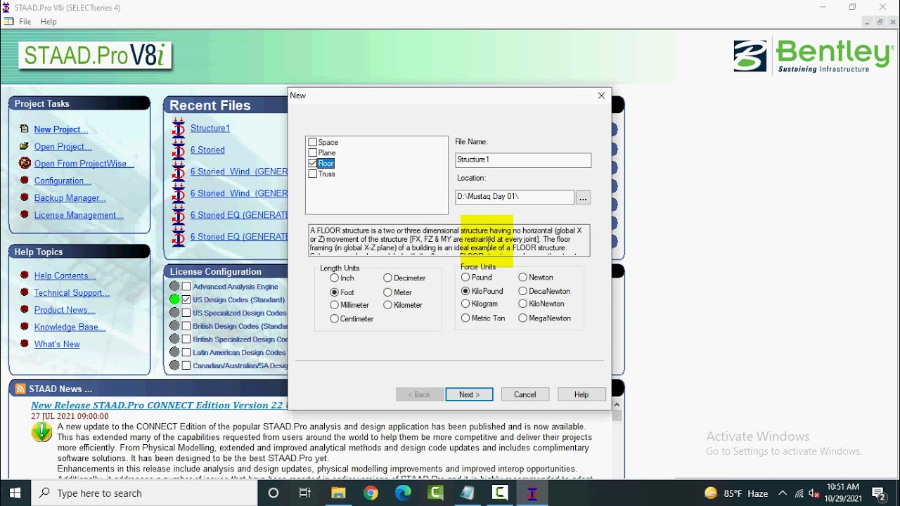Viewport: 900px width, 506px height.
Task: Show hidden system tray icons
Action: [782, 493]
